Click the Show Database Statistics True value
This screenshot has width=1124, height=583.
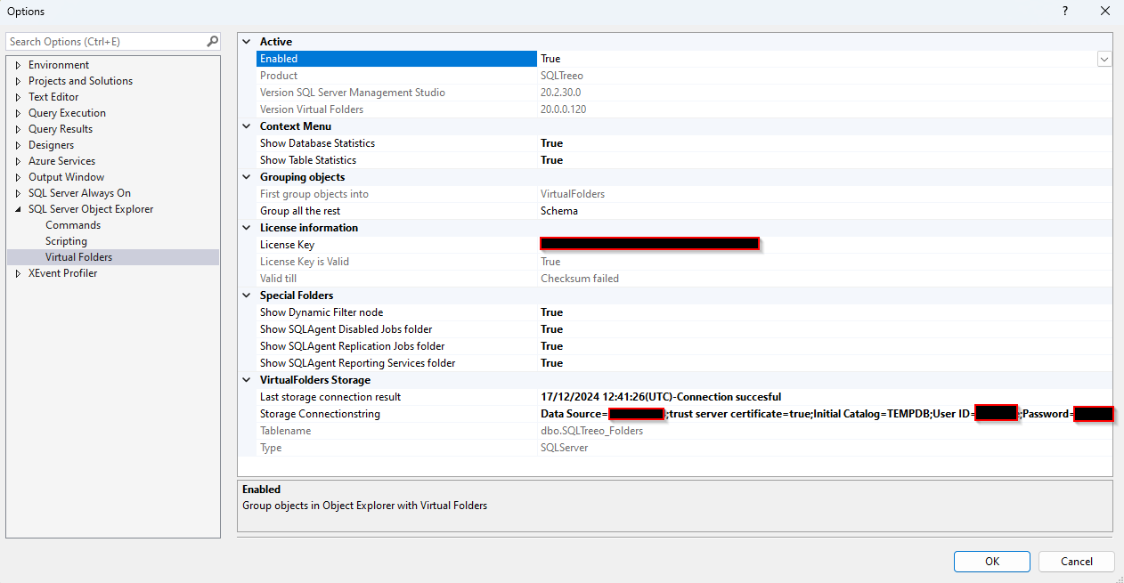click(551, 143)
